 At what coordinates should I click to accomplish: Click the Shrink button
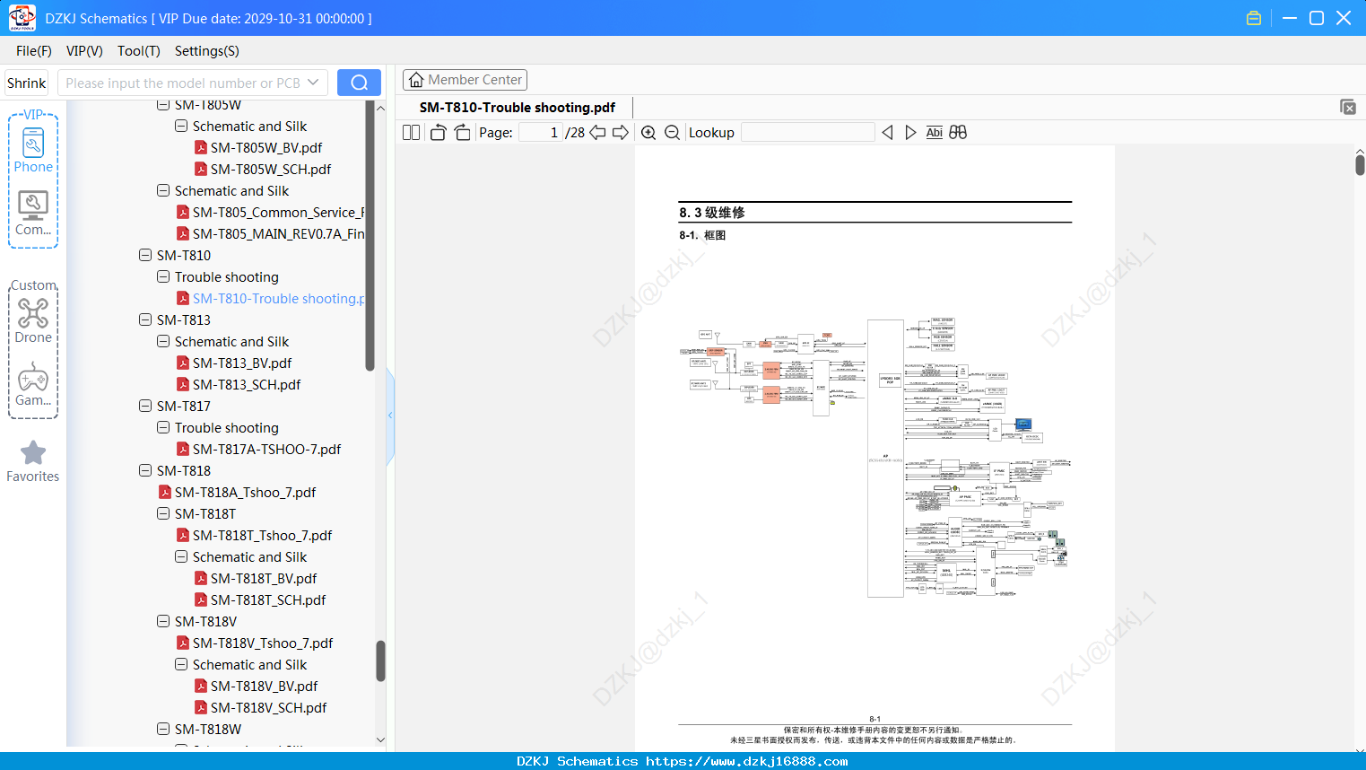(27, 83)
